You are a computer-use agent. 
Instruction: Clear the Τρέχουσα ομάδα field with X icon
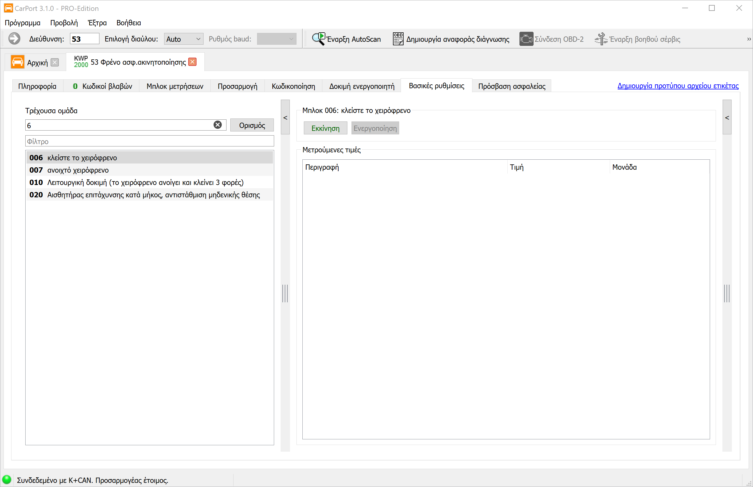tap(218, 125)
